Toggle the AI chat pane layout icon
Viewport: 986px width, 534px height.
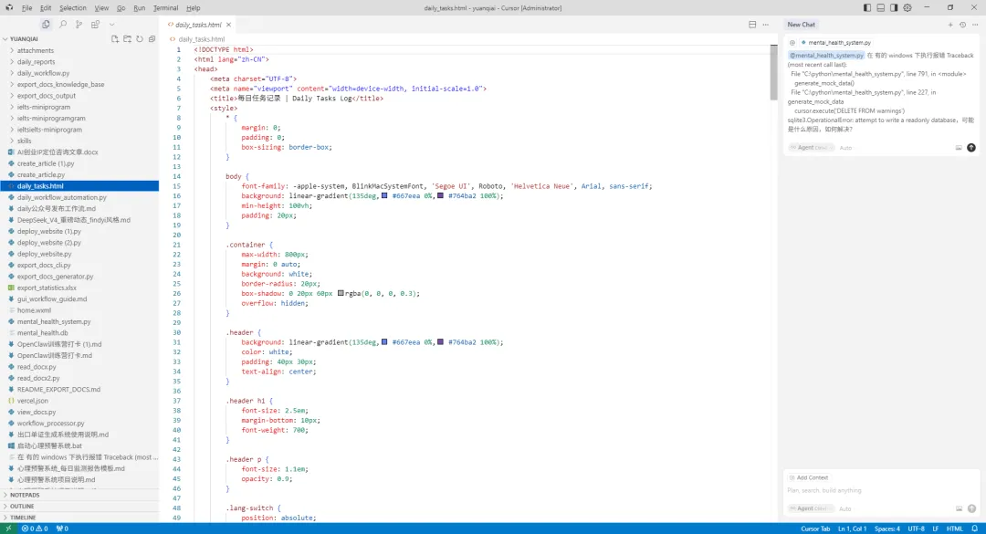(x=894, y=7)
